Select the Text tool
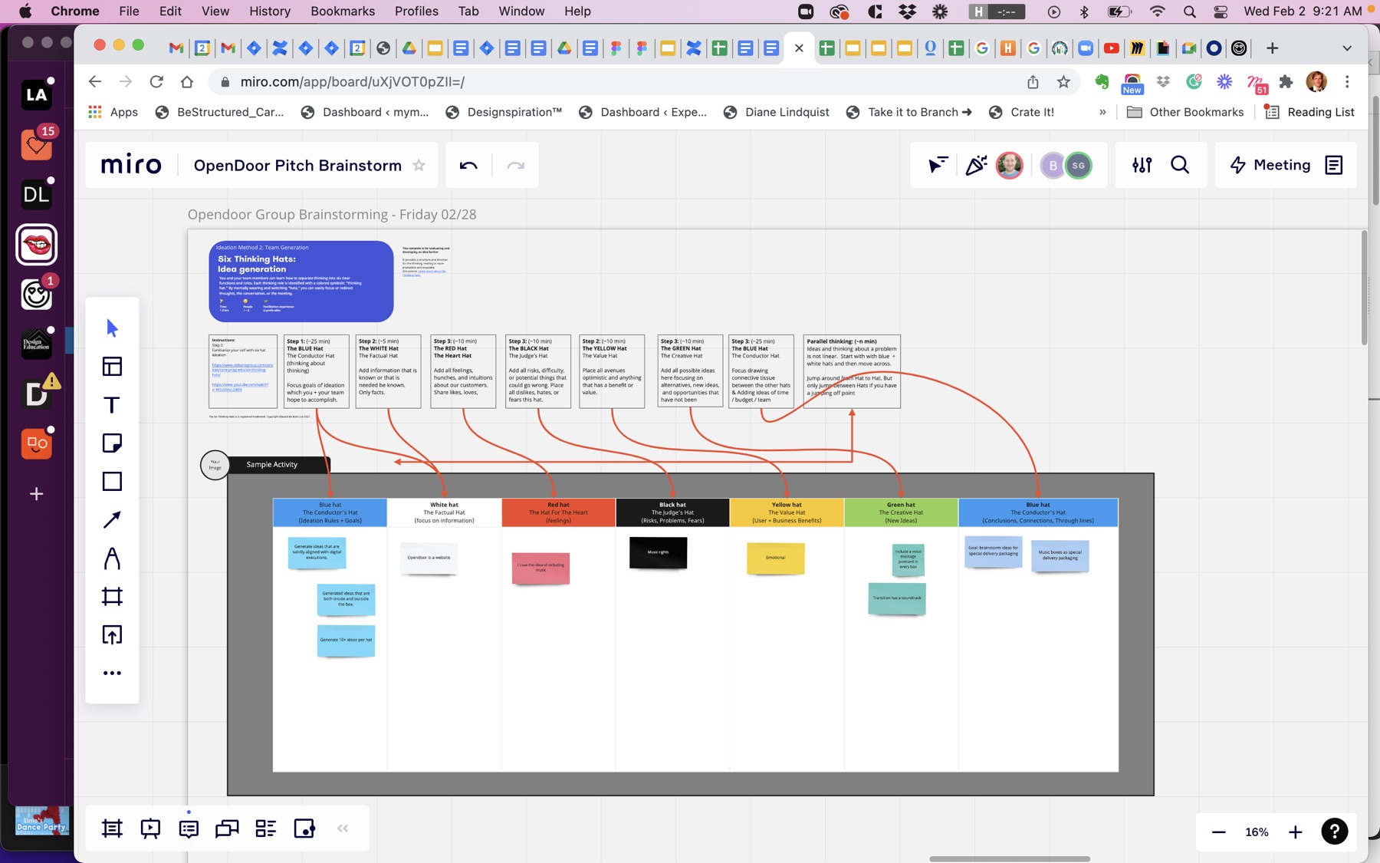This screenshot has height=863, width=1380. (112, 405)
